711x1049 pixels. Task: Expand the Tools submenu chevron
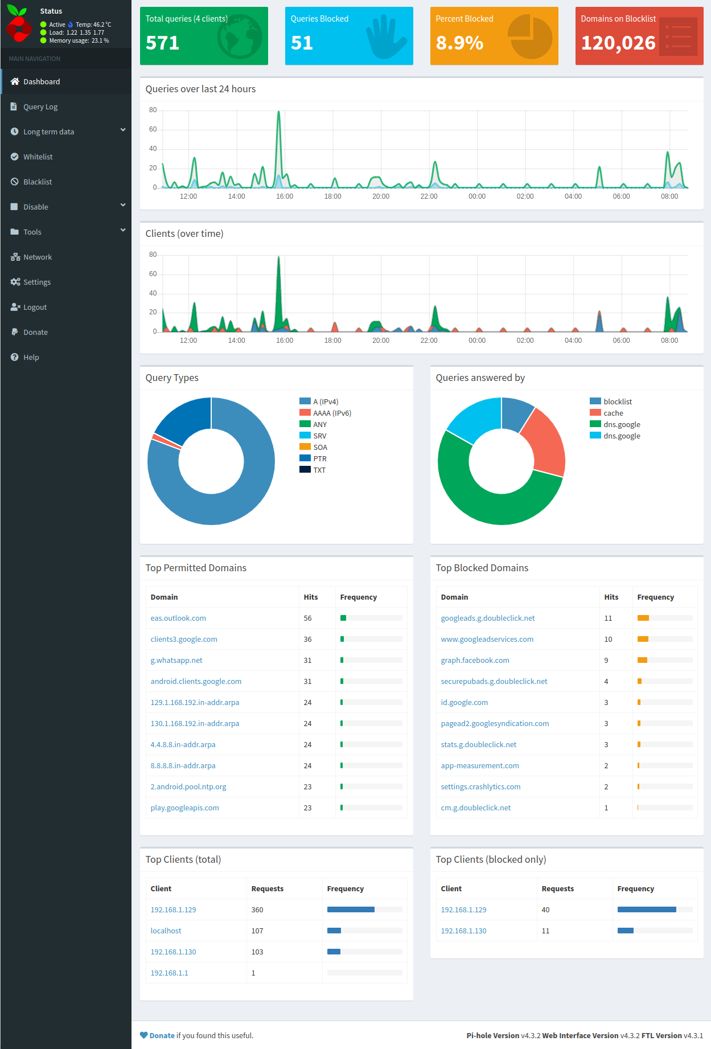coord(123,231)
